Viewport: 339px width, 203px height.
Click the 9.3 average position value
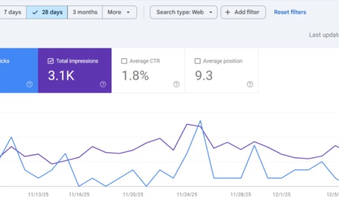(204, 76)
